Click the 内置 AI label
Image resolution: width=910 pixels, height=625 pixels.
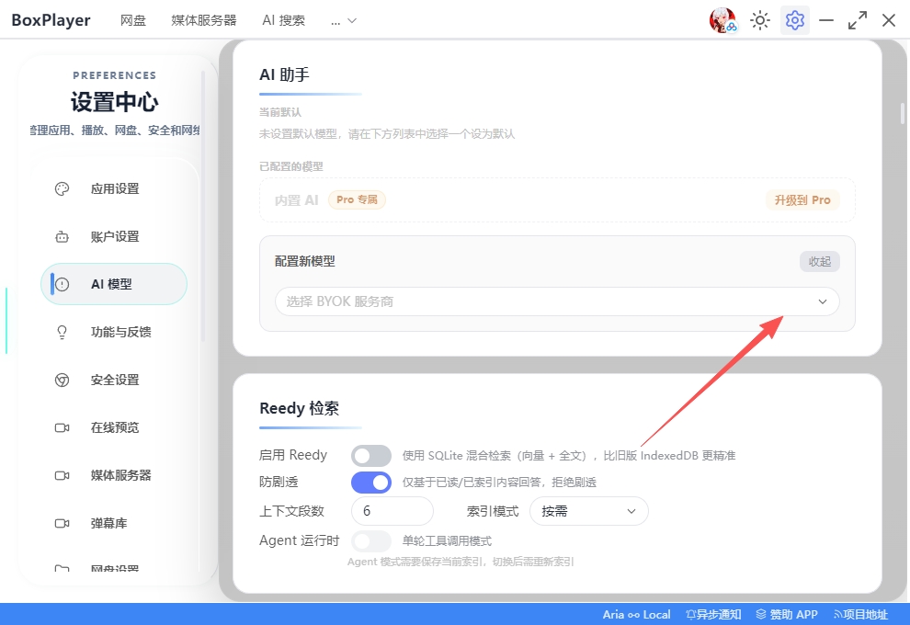tap(297, 200)
